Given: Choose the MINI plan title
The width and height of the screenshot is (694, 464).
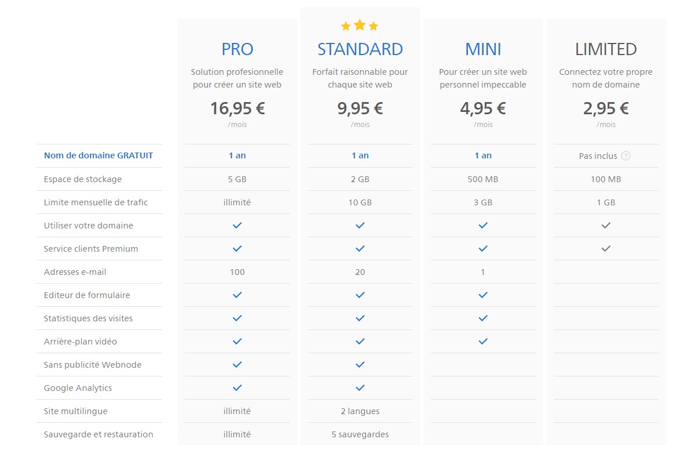Looking at the screenshot, I should point(483,49).
